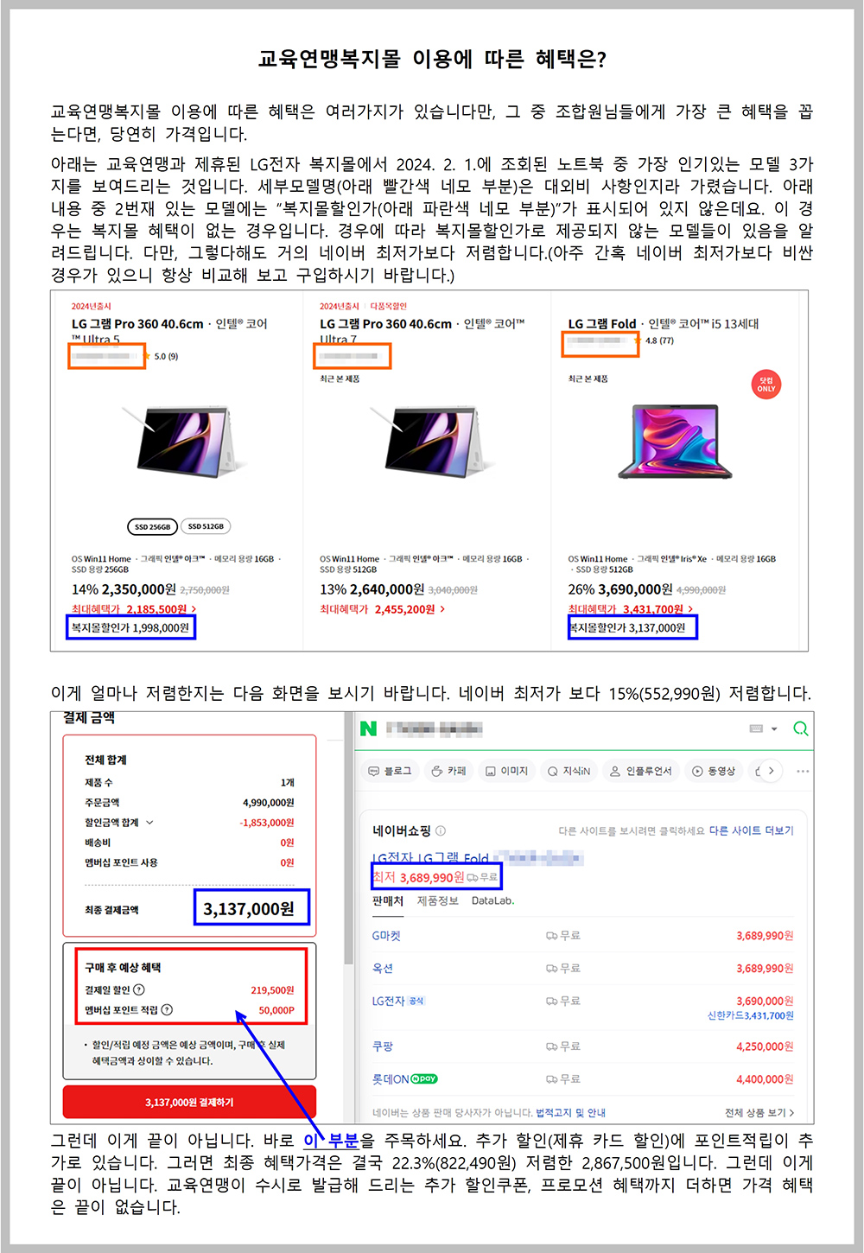Open the 최대혜택가 2,185,500원 link
The image size is (864, 1253).
134,609
